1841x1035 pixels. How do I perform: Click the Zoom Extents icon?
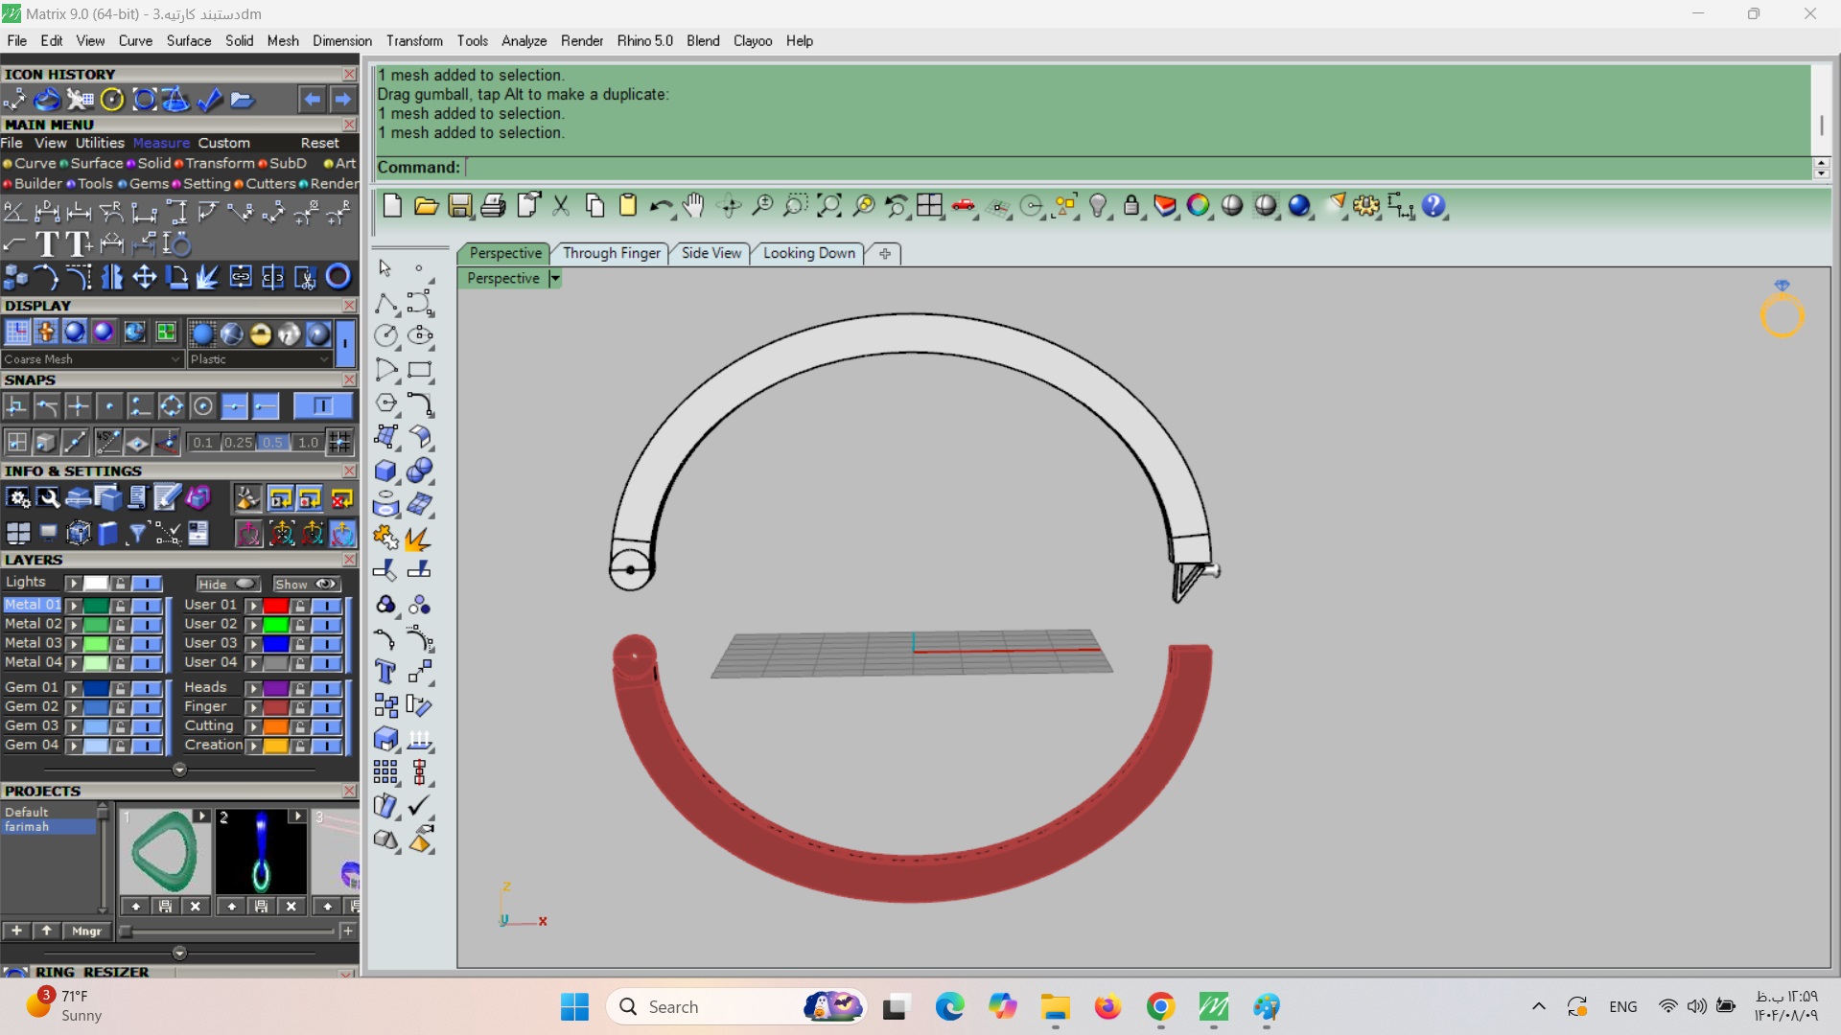click(829, 205)
